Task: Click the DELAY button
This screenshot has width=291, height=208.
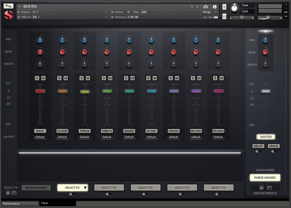Action: tap(258, 146)
